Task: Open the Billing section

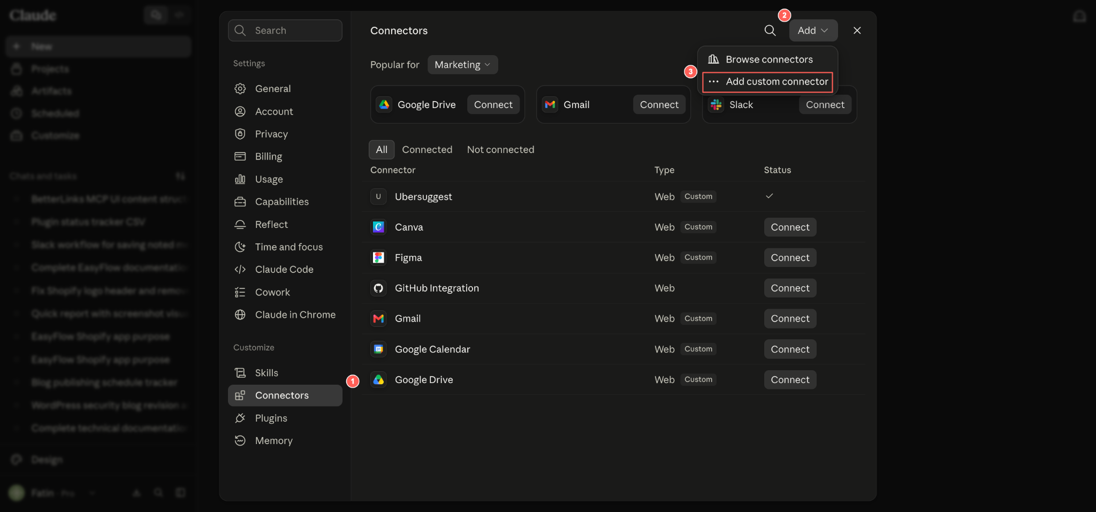Action: tap(285, 156)
